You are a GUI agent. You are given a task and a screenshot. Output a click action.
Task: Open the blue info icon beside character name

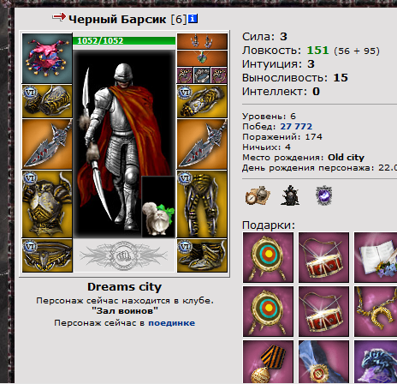point(193,19)
